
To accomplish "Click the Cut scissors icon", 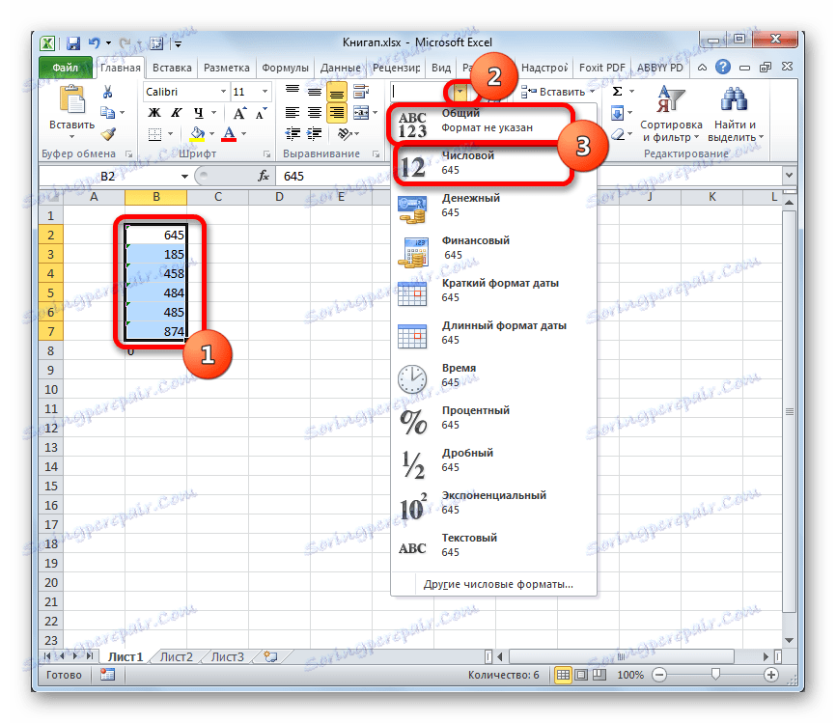I will pos(108,93).
